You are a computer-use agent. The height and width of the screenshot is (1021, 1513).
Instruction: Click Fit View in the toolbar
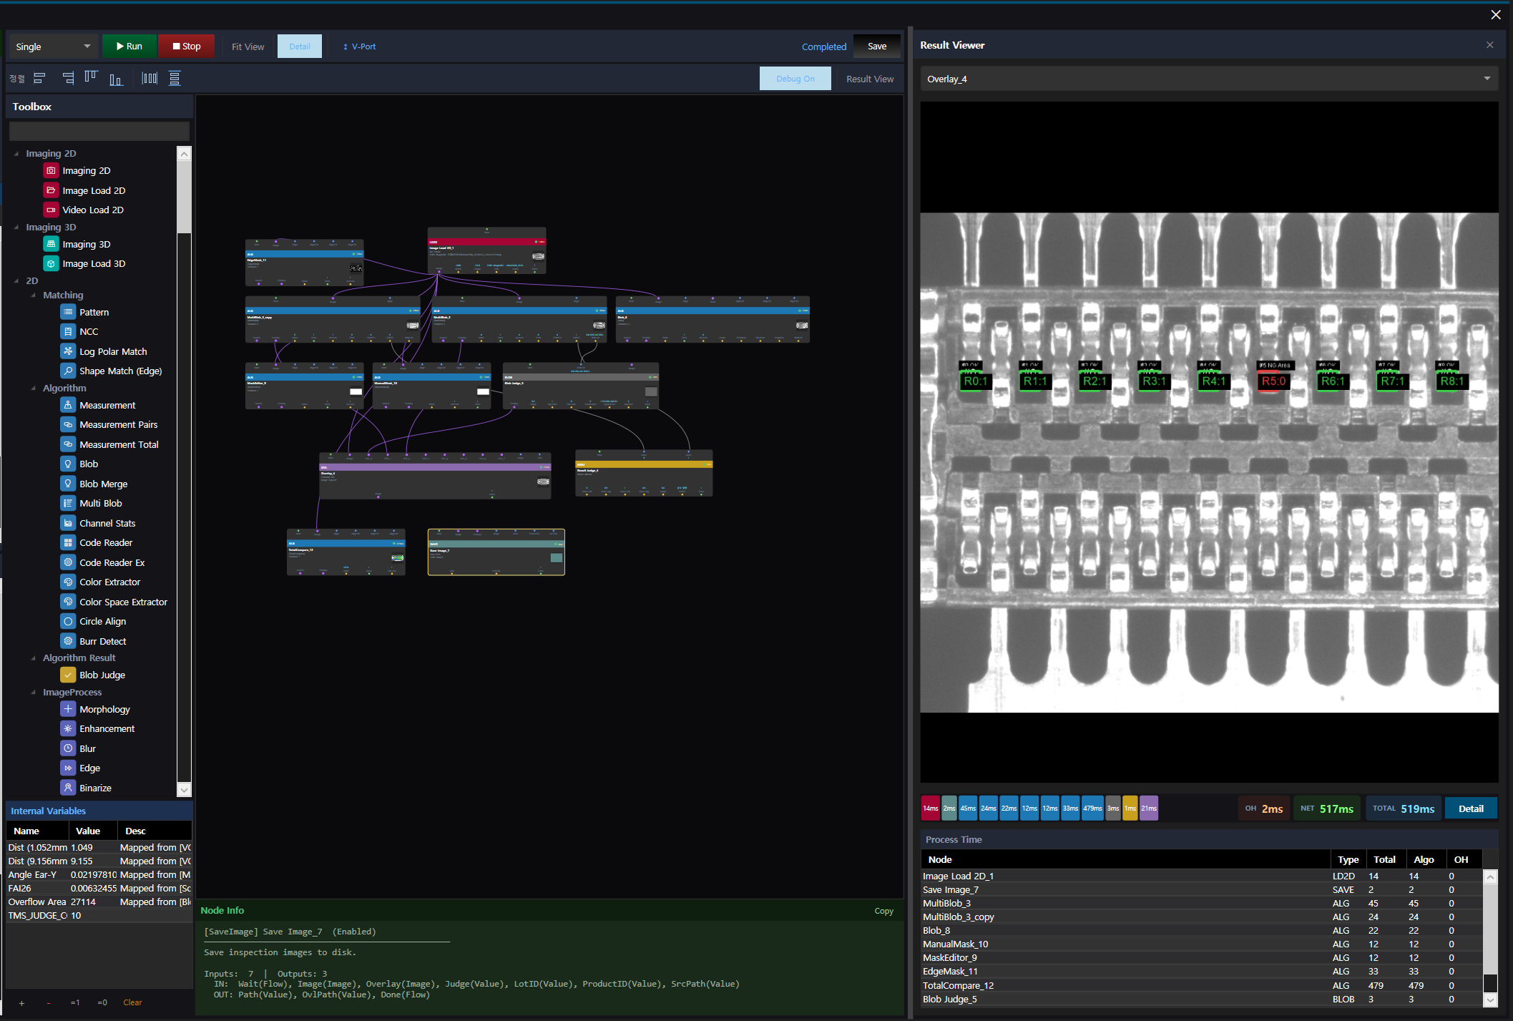tap(248, 47)
